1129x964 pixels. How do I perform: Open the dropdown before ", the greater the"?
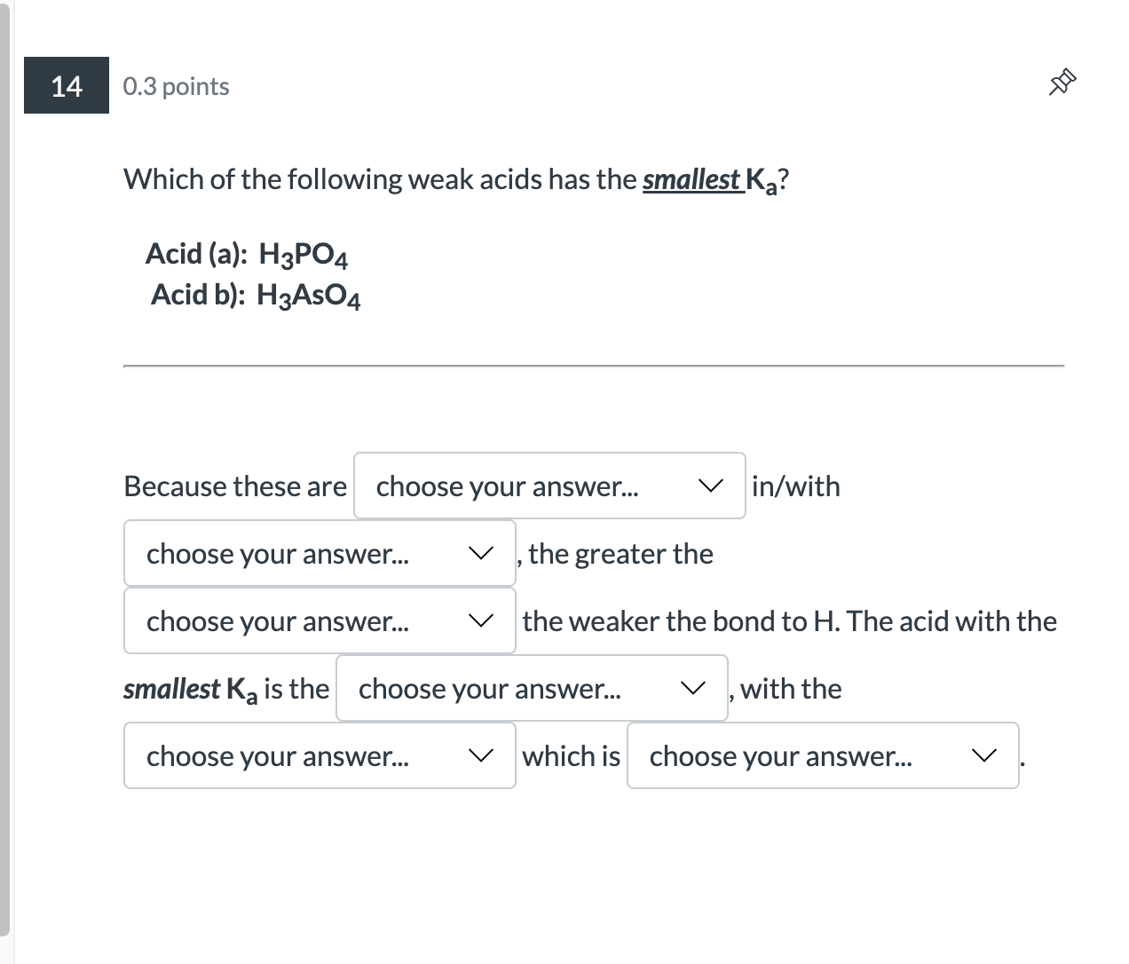(x=320, y=553)
